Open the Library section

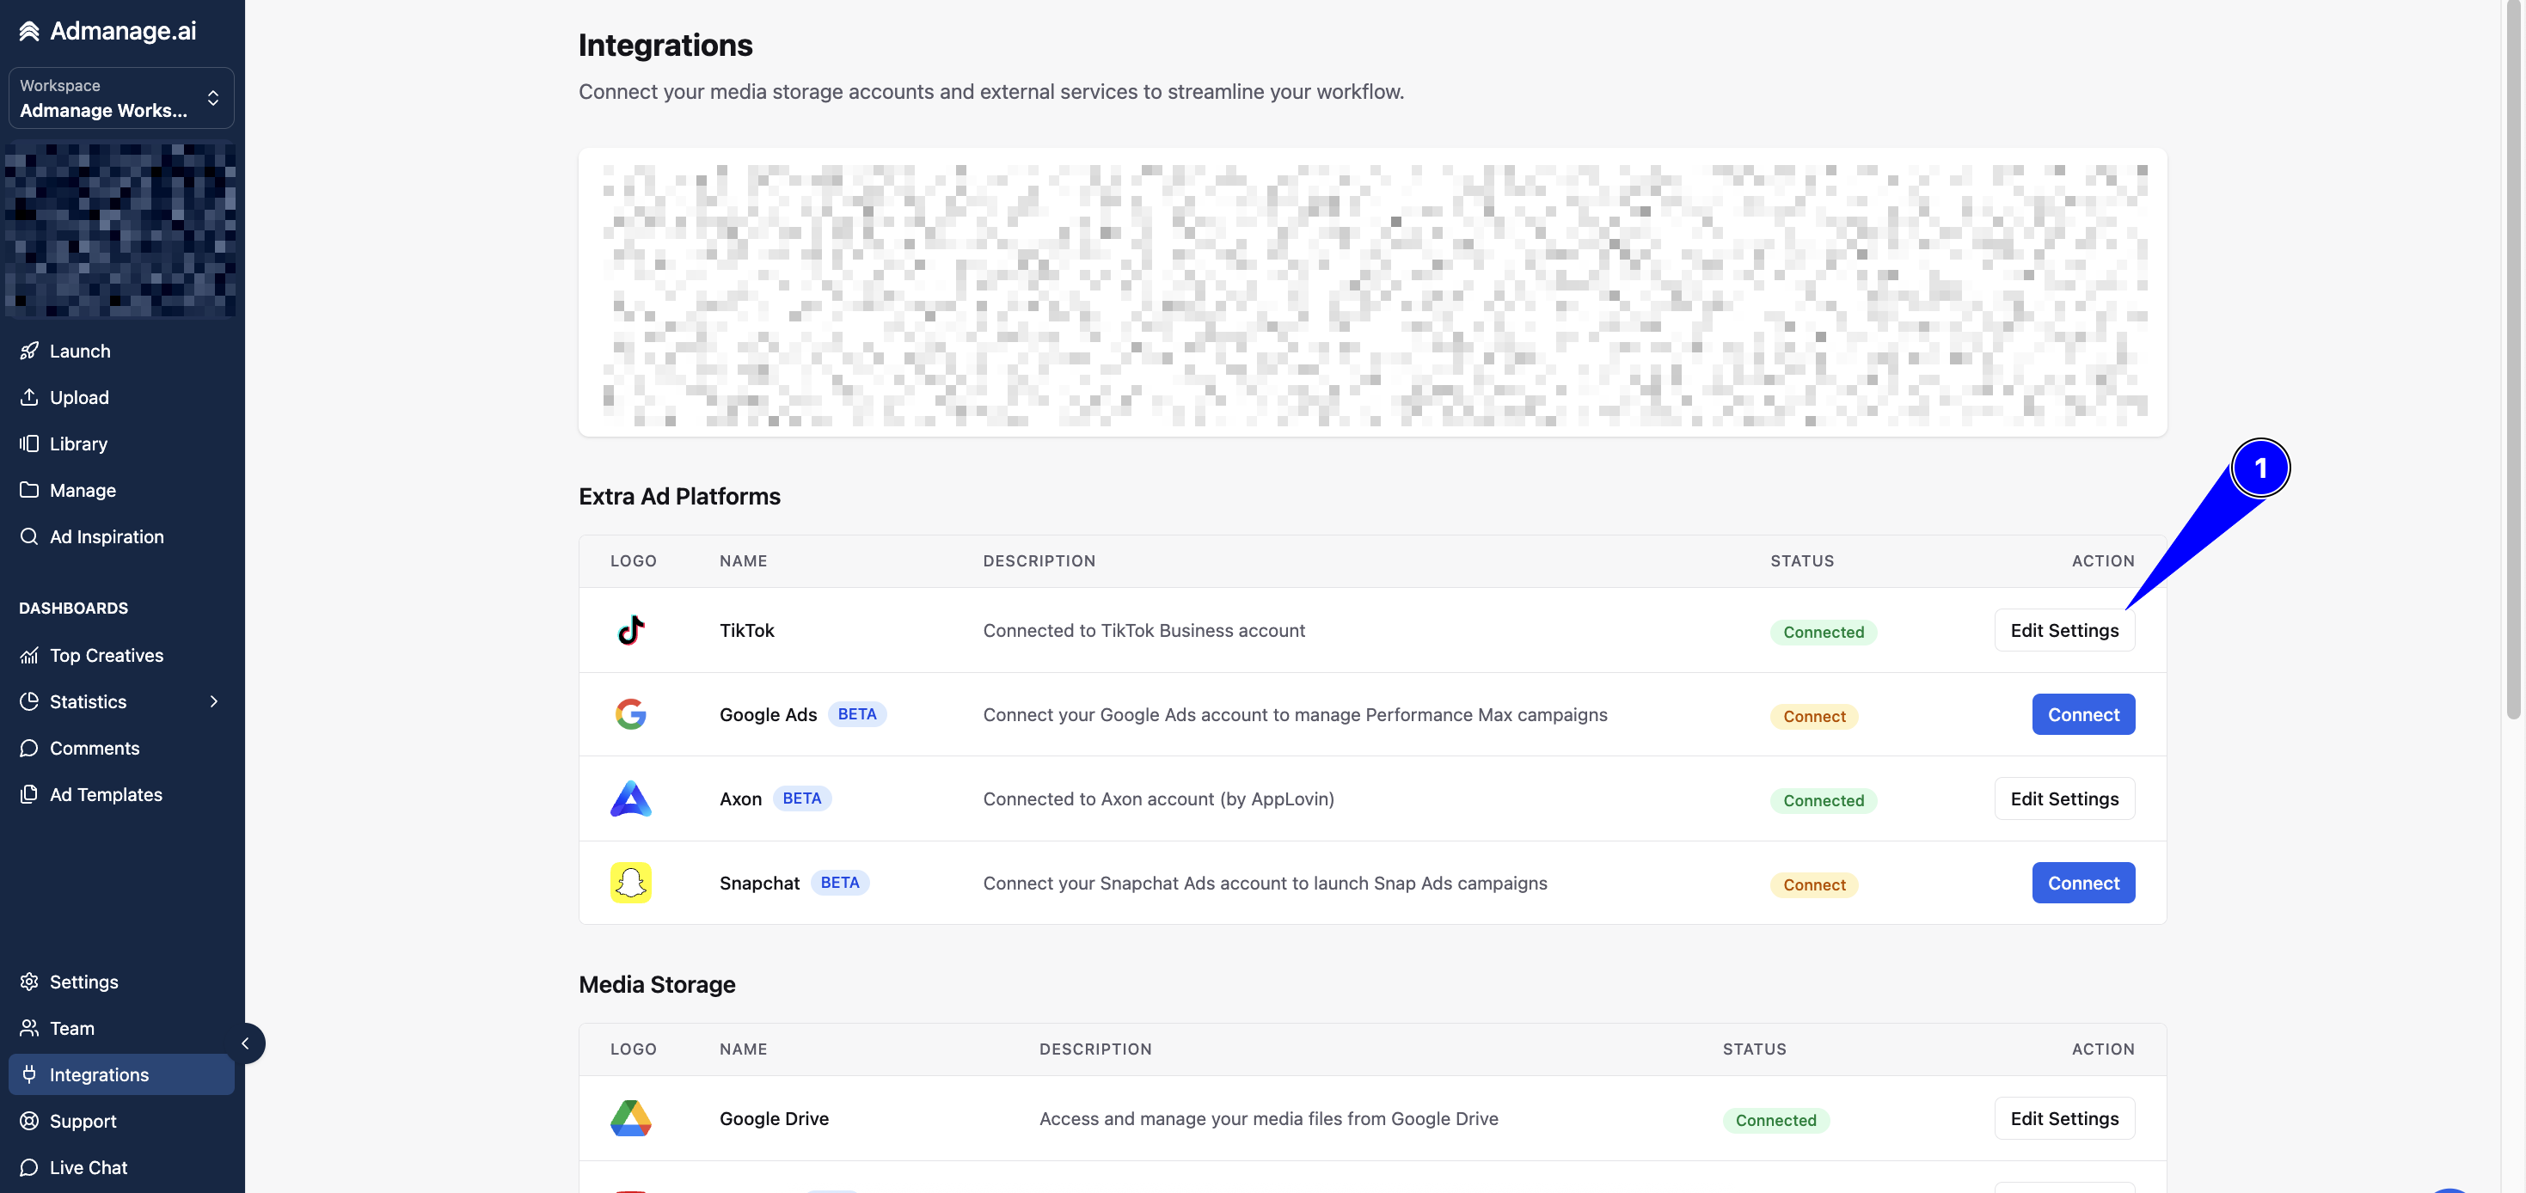pyautogui.click(x=121, y=444)
